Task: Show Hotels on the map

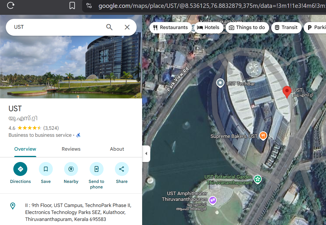Action: tap(209, 28)
